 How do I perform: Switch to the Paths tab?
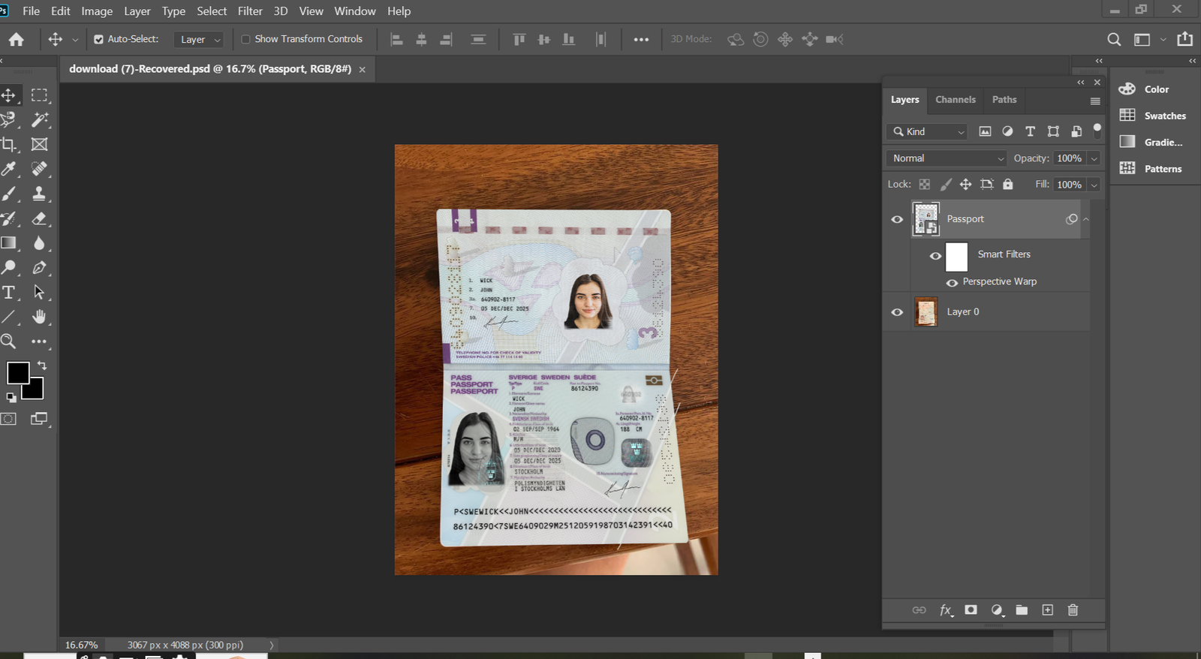[x=1004, y=100]
